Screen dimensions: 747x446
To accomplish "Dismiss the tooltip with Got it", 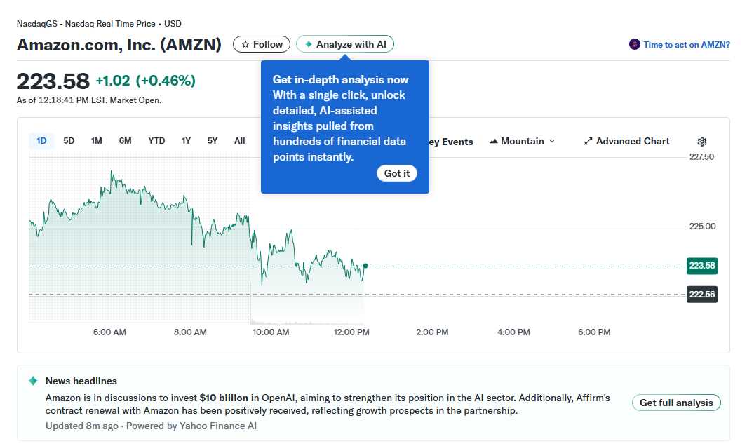I will pos(396,173).
